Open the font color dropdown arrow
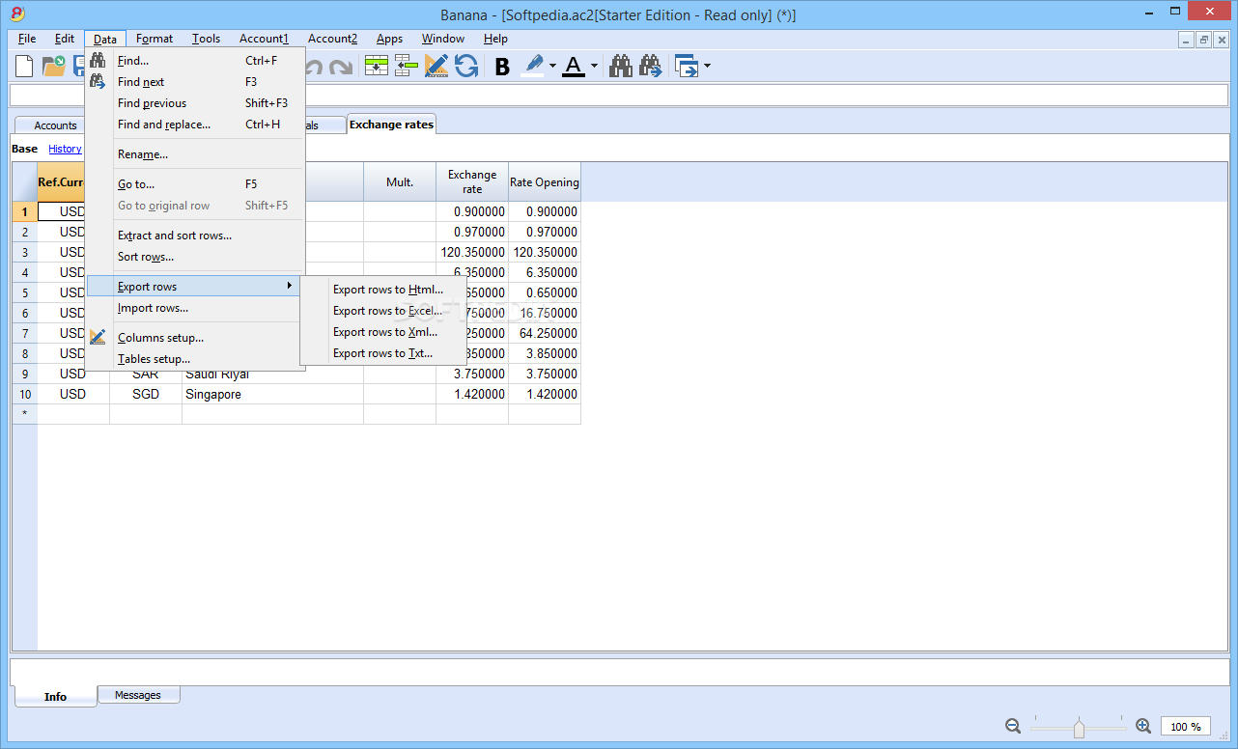Viewport: 1238px width, 749px height. [594, 67]
